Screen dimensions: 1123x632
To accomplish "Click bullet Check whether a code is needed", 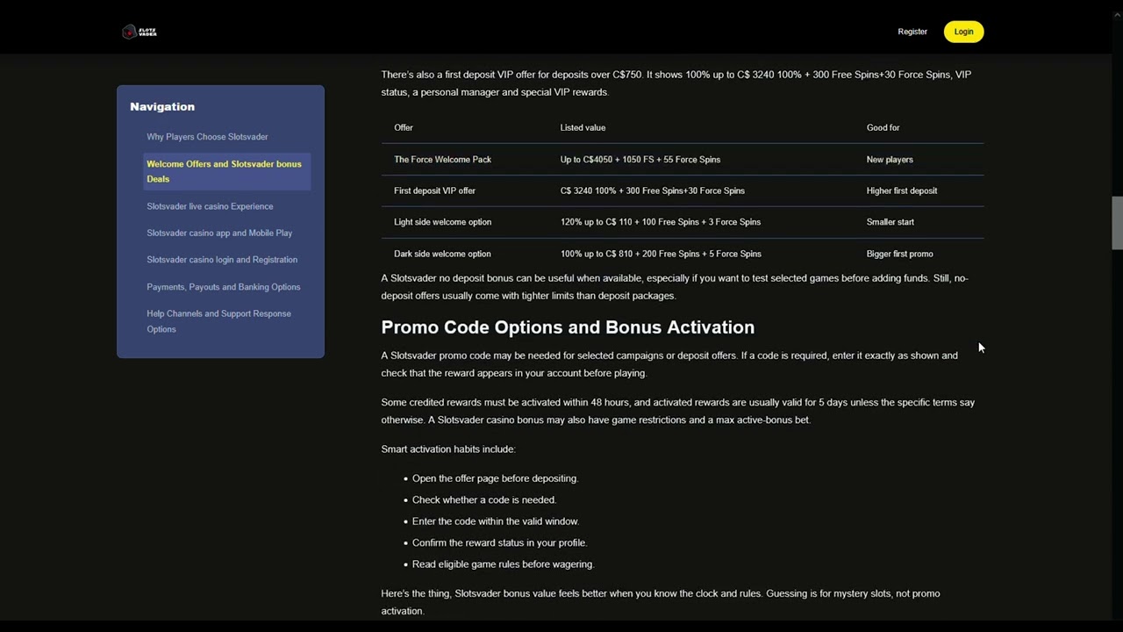I will point(484,500).
